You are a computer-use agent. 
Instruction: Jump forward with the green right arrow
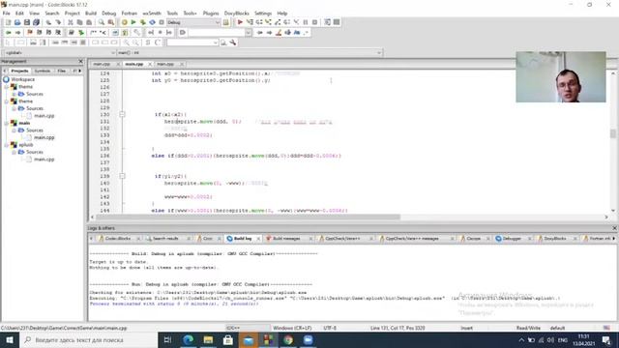pyautogui.click(x=17, y=32)
